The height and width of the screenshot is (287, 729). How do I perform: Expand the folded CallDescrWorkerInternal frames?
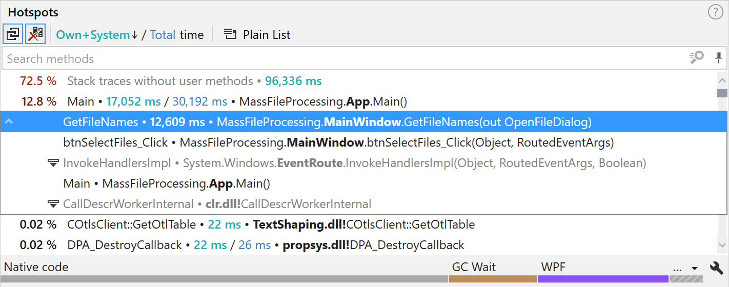pos(53,204)
